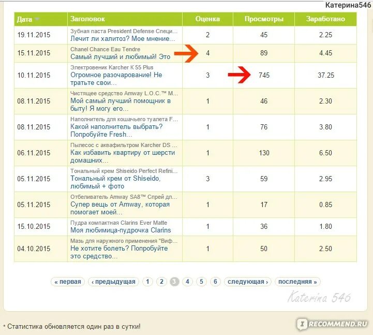Click the Заработано column header

[325, 19]
